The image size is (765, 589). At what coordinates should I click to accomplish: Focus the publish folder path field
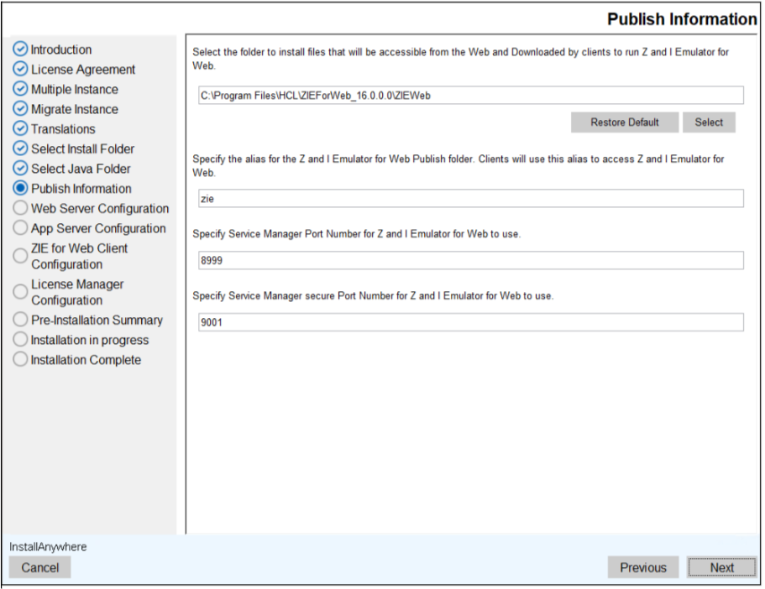[x=471, y=95]
